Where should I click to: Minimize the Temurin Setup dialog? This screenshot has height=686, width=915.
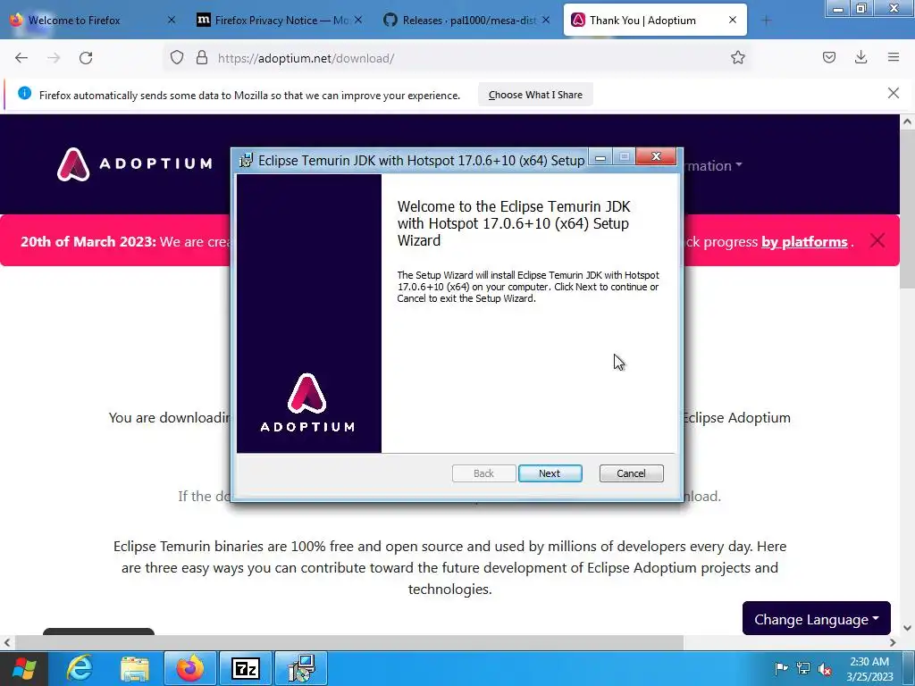pos(600,157)
